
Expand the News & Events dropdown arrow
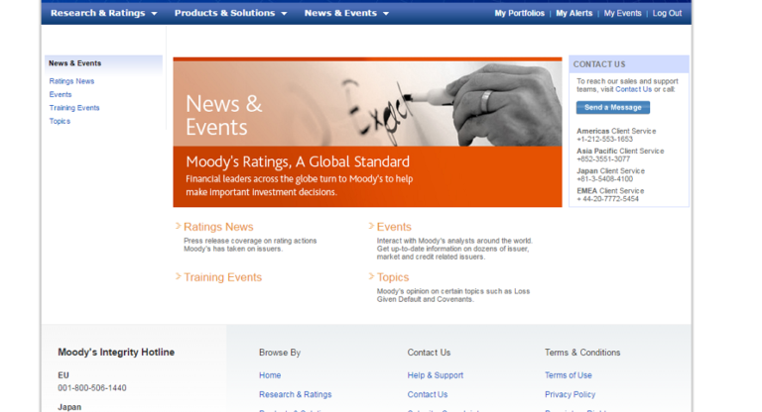pos(386,14)
